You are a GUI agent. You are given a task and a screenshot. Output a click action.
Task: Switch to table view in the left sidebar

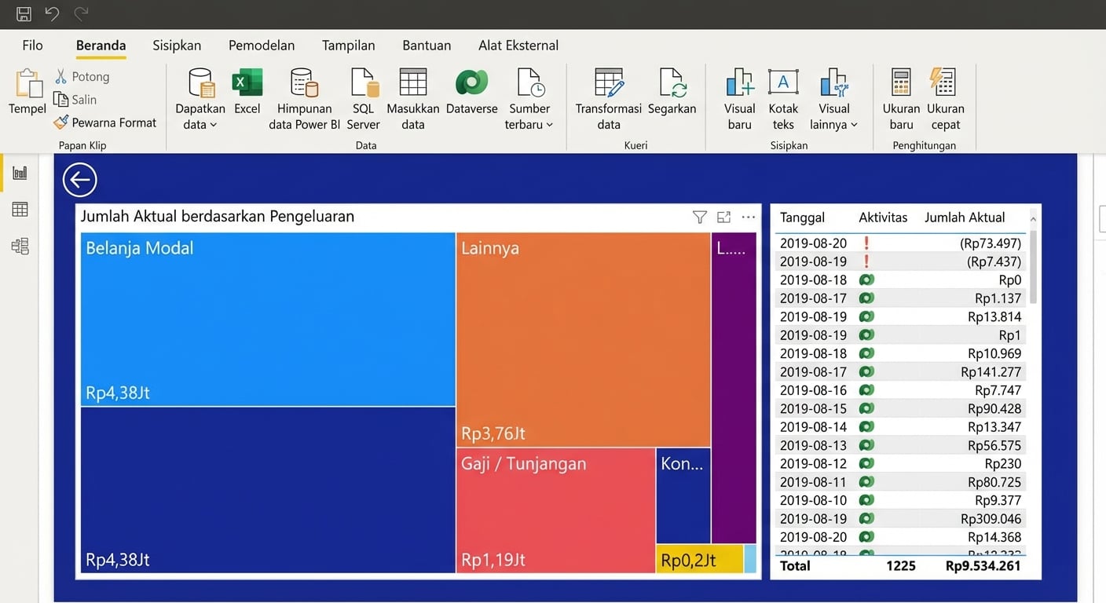pyautogui.click(x=19, y=208)
